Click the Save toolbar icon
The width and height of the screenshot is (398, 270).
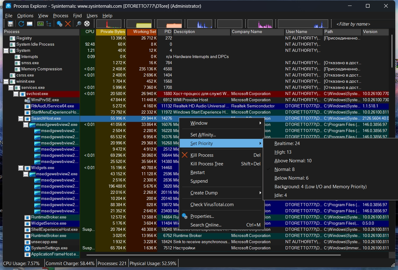pos(10,24)
